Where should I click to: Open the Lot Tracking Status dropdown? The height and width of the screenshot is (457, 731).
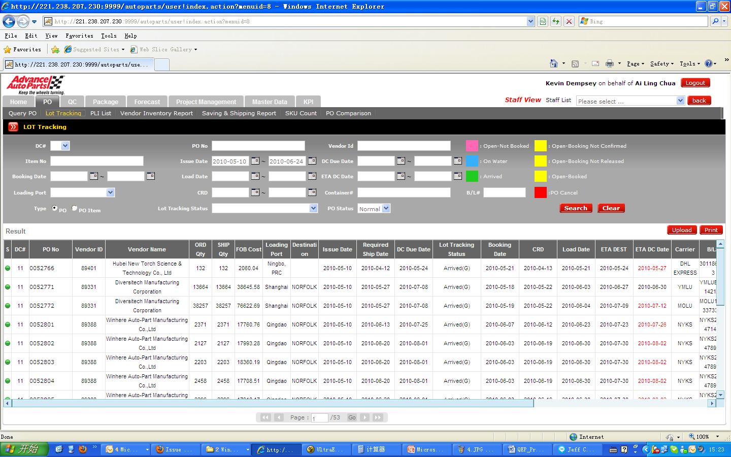313,208
